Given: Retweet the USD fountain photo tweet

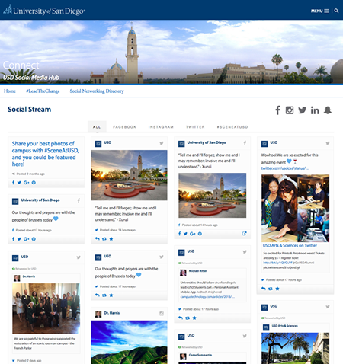Looking at the screenshot, I should 104,238.
